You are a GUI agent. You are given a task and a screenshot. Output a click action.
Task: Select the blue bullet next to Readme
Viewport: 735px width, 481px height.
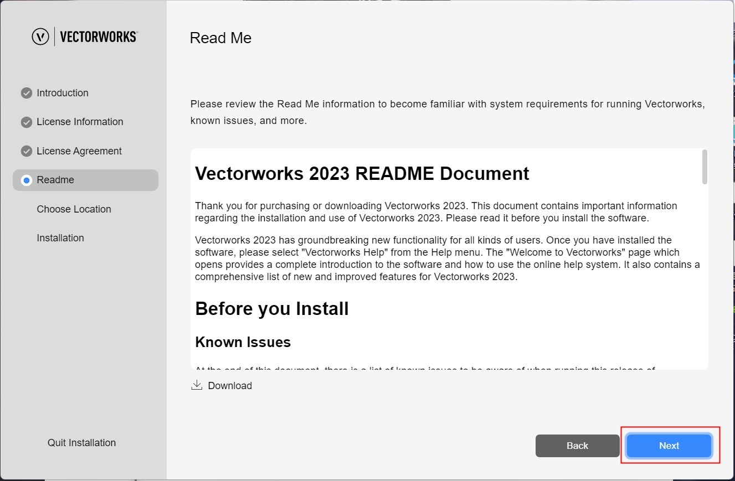[x=26, y=180]
